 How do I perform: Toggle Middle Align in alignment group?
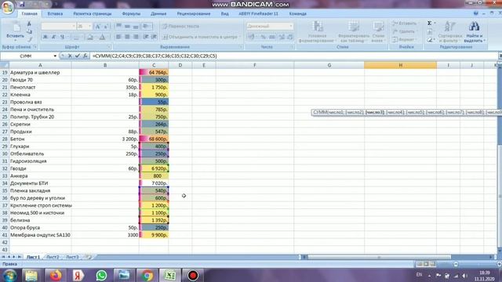(x=127, y=26)
